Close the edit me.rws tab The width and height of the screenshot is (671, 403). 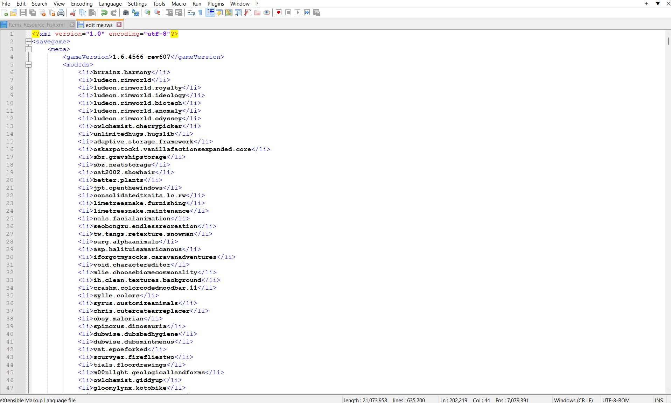[x=119, y=24]
